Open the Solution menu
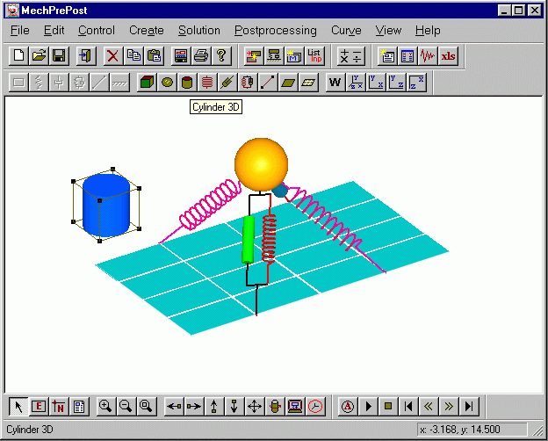 coord(199,30)
